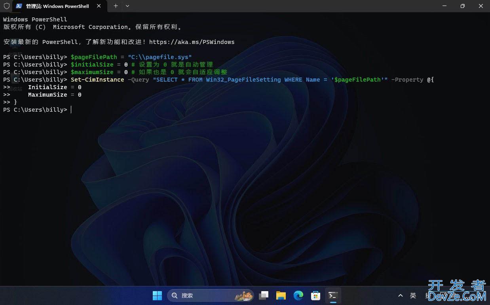
Task: Click the "MaximumSize = 0" line
Action: [55, 95]
